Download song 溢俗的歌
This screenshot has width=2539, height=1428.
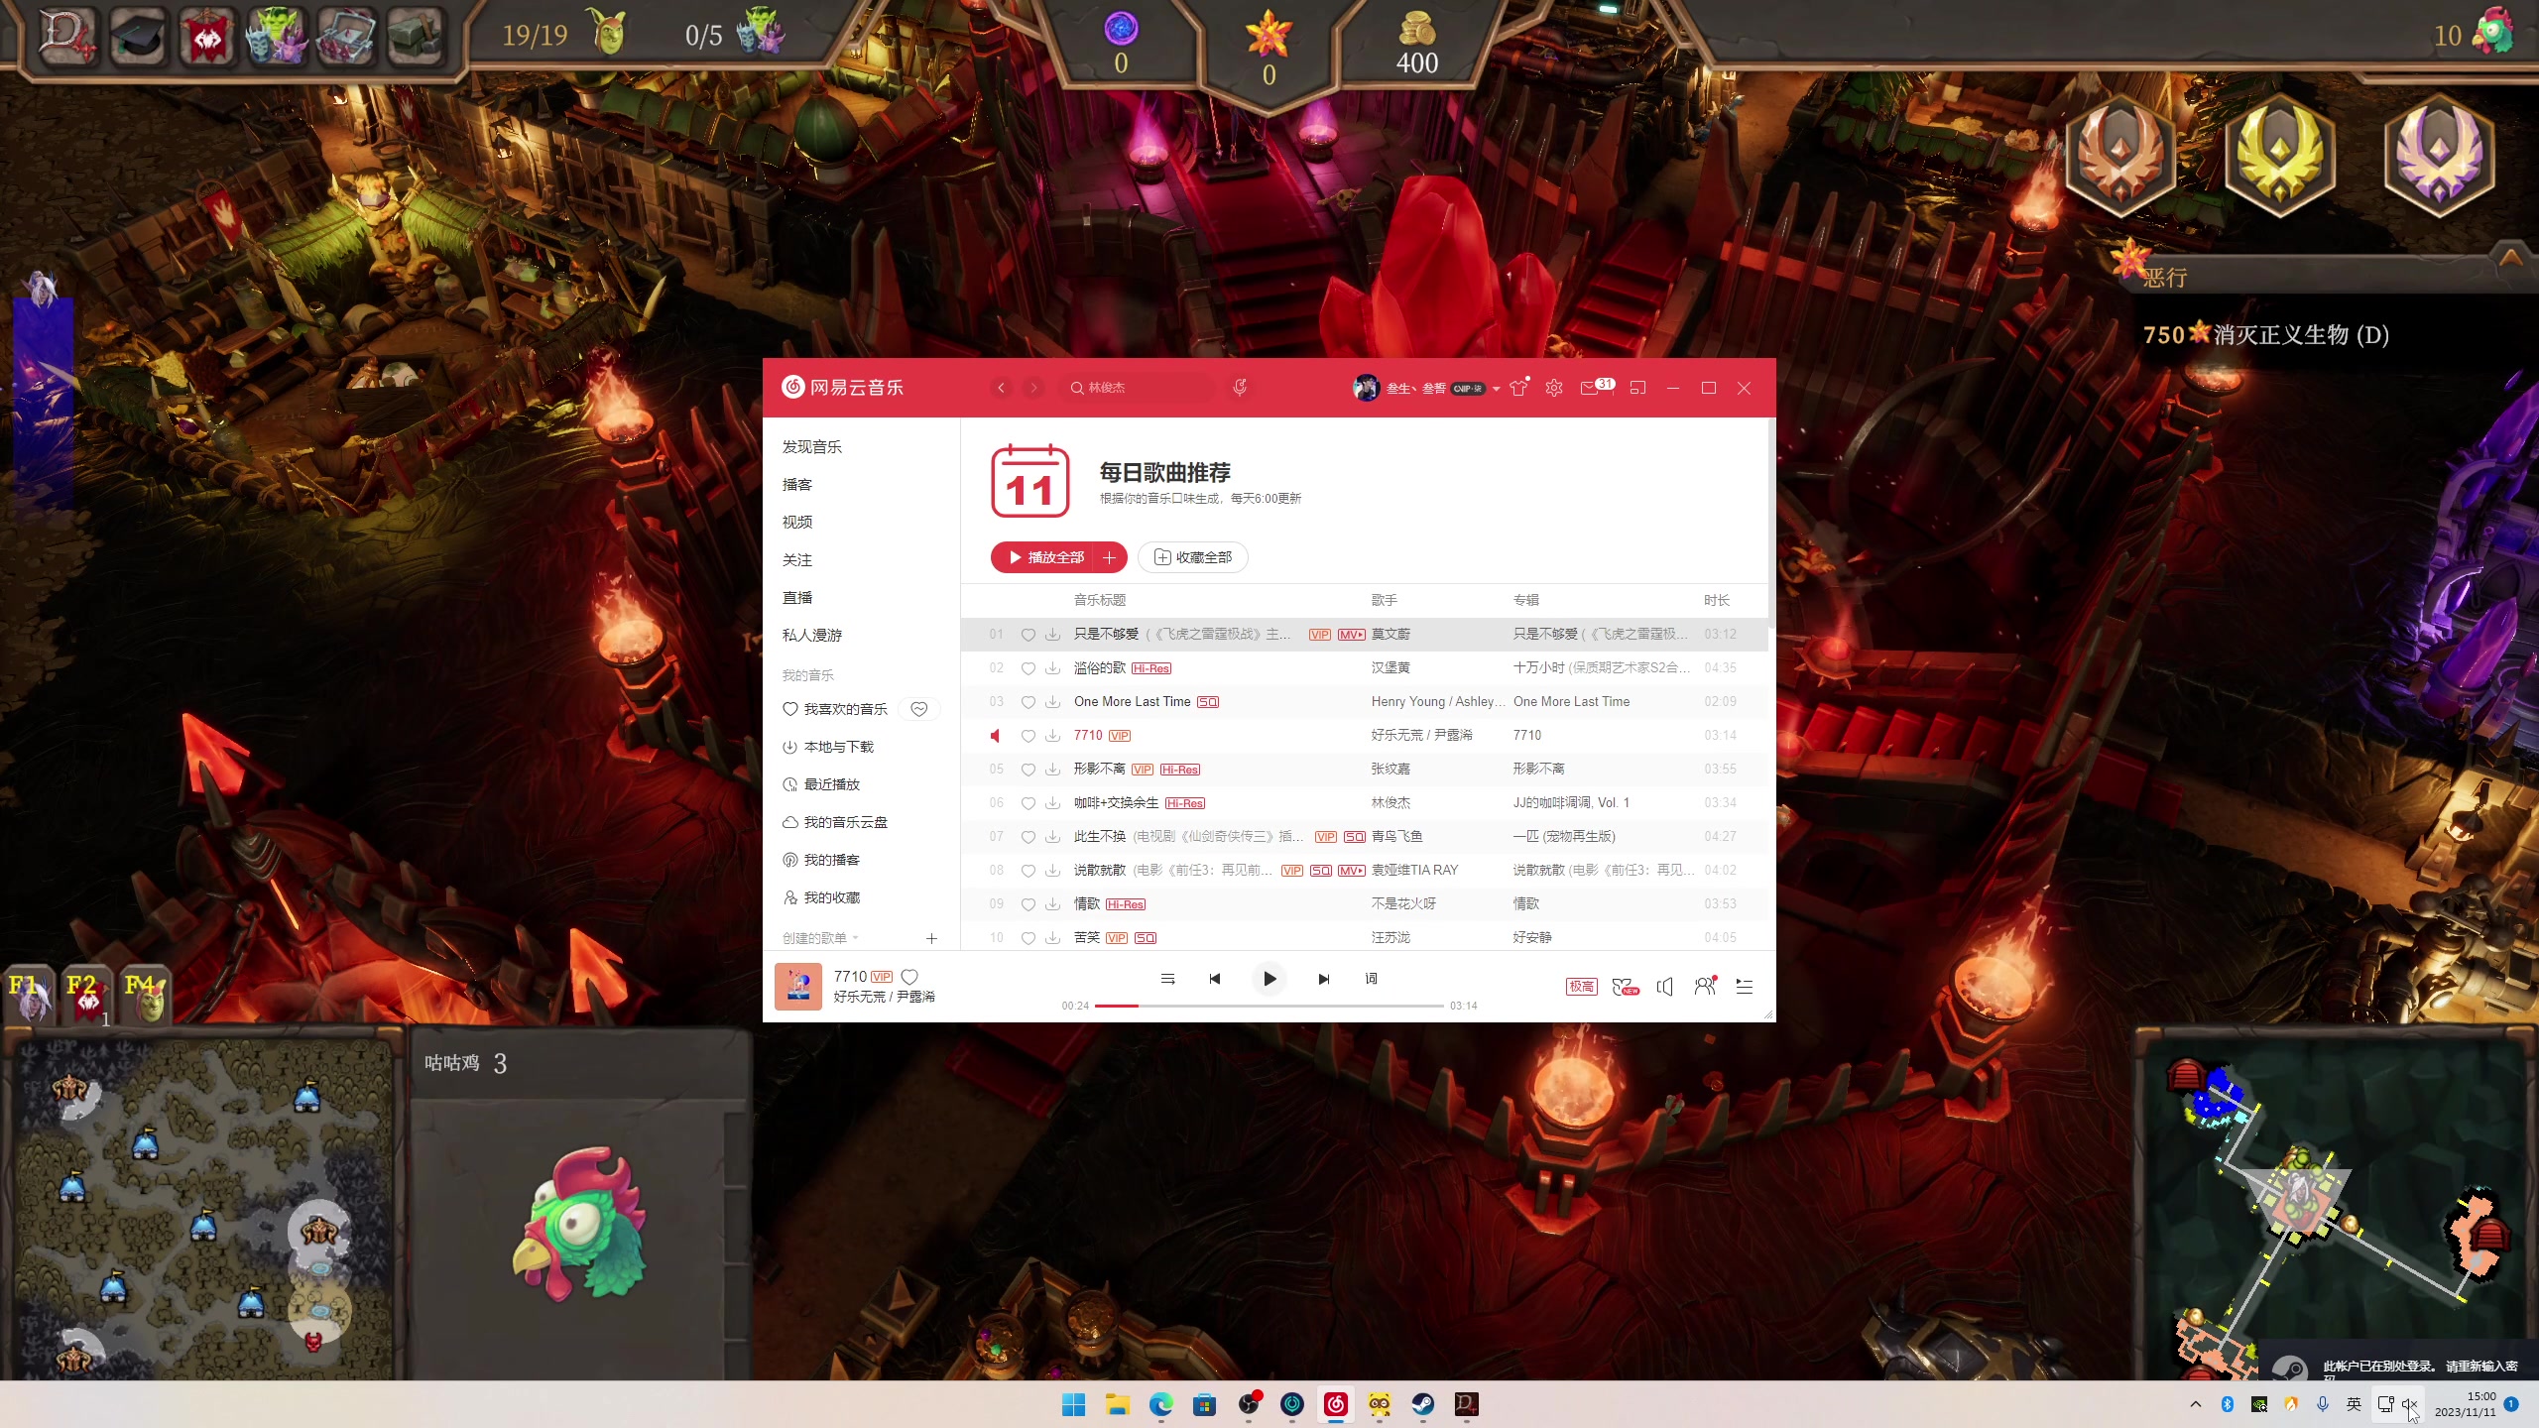(1052, 668)
